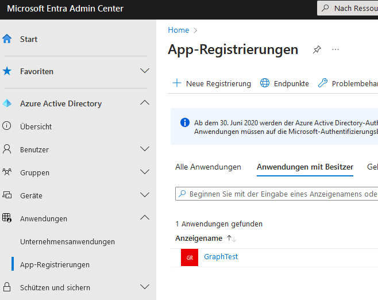Click the Azure Active Directory diamond icon
Image resolution: width=378 pixels, height=300 pixels.
(x=7, y=103)
